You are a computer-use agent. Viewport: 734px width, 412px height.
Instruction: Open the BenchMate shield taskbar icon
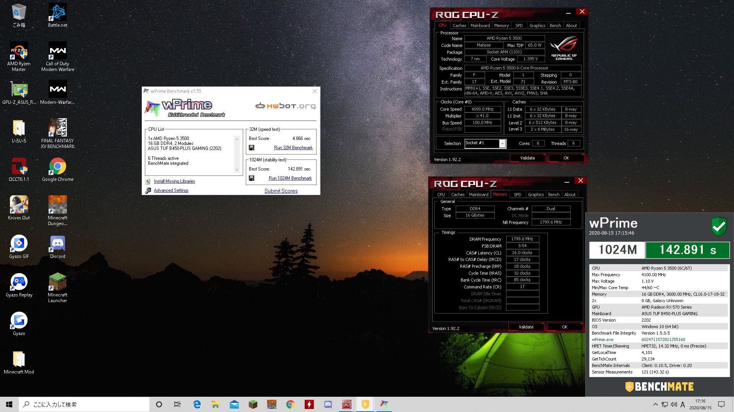point(365,404)
